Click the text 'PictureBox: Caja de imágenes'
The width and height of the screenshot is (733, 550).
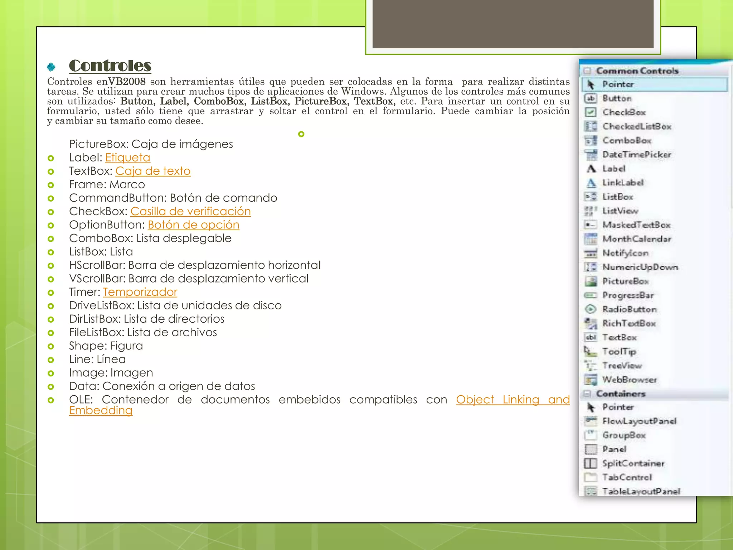point(151,144)
